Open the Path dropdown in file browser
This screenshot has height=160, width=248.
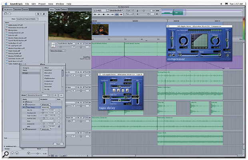click(27, 19)
